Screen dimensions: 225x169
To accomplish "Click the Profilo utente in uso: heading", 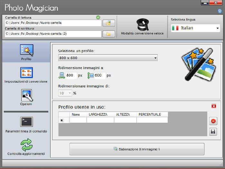I will pos(82,107).
